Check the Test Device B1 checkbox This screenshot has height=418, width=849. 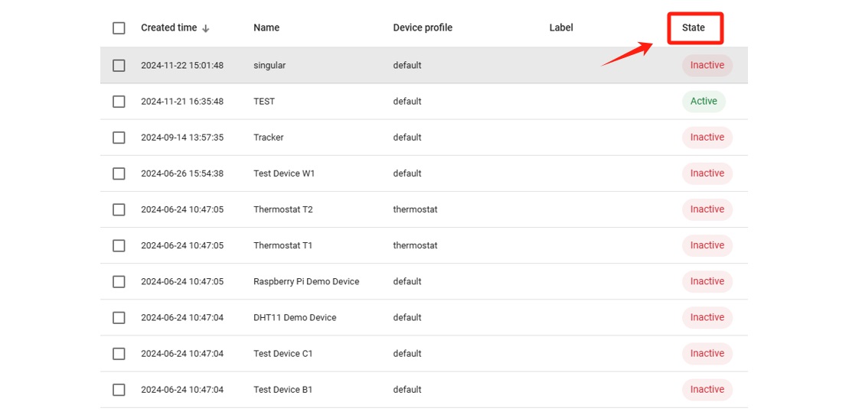(119, 390)
